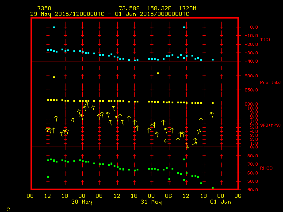The height and width of the screenshot is (212, 283).
Task: Click the 73.58S latitude text
Action: [x=128, y=8]
